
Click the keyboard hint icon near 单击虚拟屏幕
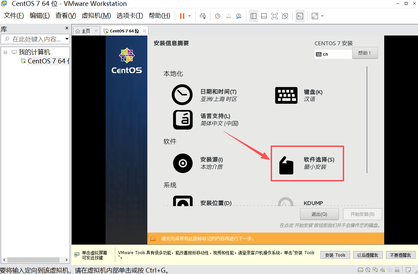tap(77, 255)
